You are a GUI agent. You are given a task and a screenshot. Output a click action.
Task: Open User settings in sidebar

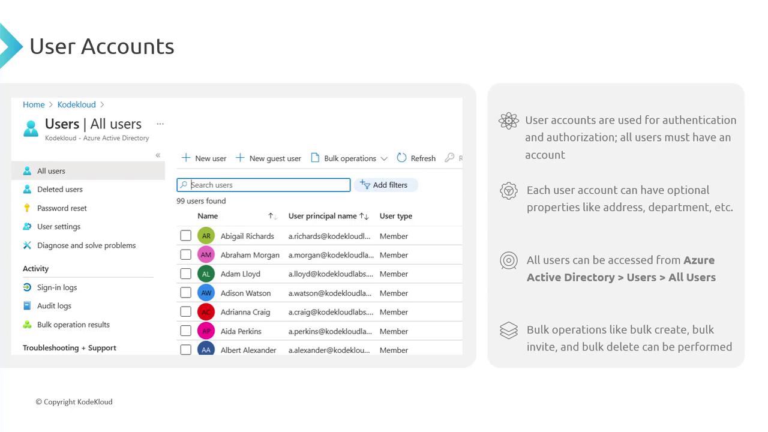(x=58, y=227)
